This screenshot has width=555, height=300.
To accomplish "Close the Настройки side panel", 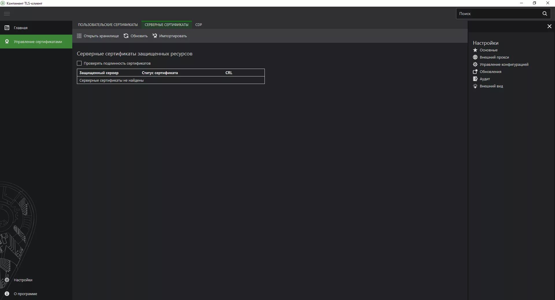I will (549, 26).
